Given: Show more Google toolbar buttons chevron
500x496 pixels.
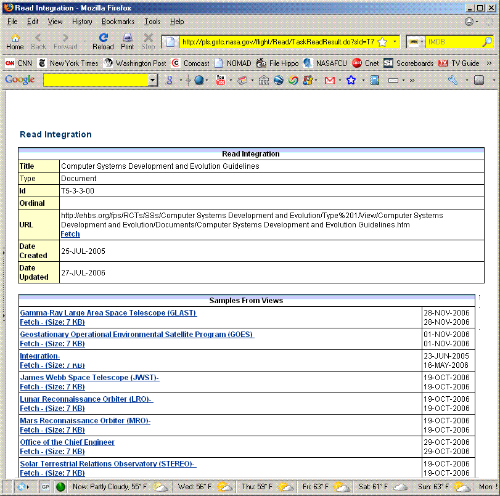Looking at the screenshot, I should pyautogui.click(x=412, y=80).
